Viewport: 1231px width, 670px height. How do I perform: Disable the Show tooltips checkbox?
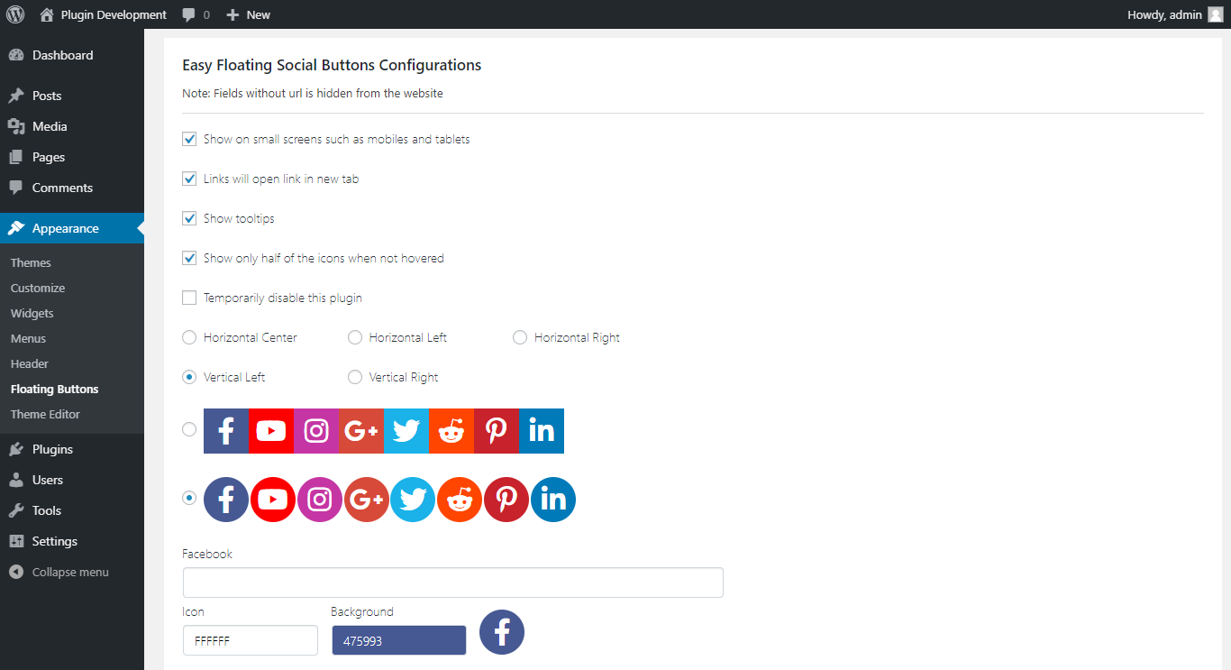[x=189, y=218]
